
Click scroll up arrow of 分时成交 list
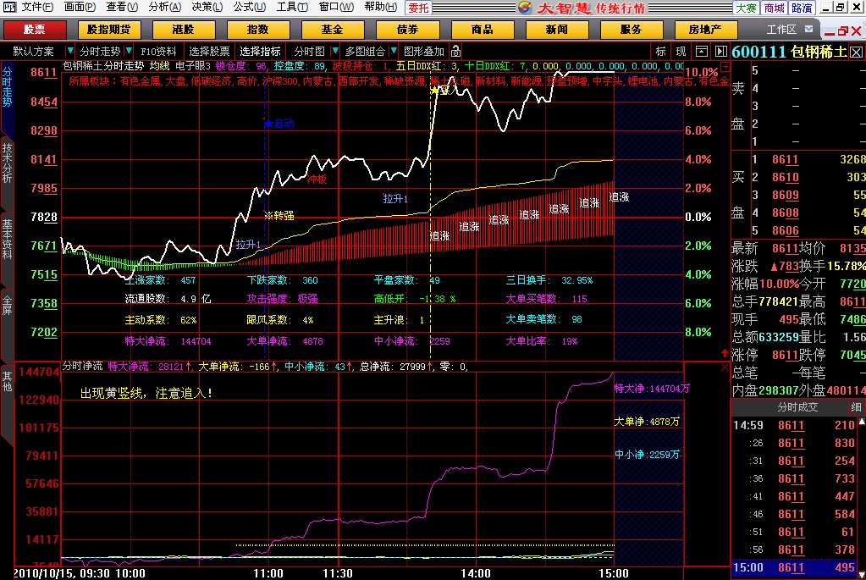coord(862,422)
